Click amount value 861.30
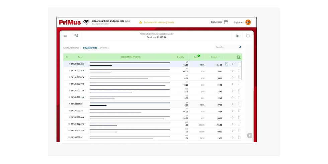Screen dimensions: 328x164 pos(219,65)
